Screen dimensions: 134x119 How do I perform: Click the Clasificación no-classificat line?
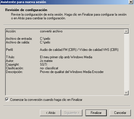pyautogui.click(x=32, y=68)
